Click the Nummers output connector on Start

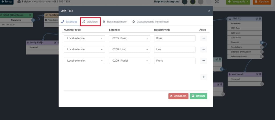coord(33,20)
